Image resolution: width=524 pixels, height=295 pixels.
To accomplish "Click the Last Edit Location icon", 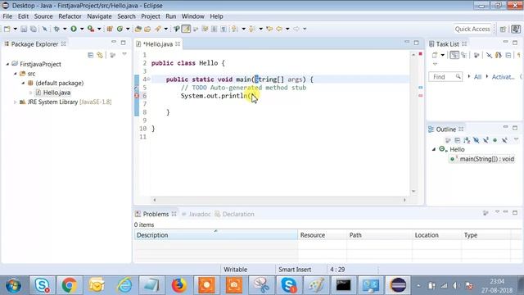I will pos(269,29).
